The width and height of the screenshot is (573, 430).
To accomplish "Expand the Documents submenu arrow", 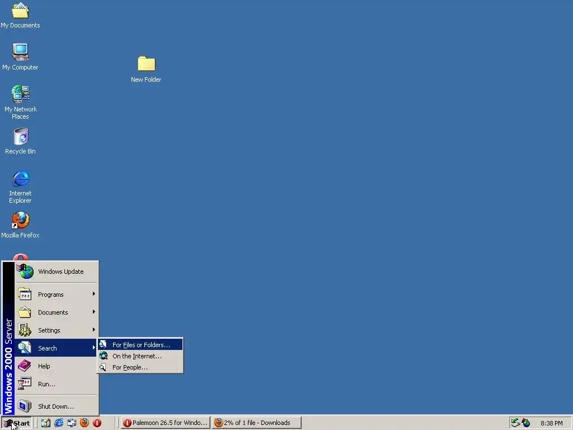I will [94, 312].
